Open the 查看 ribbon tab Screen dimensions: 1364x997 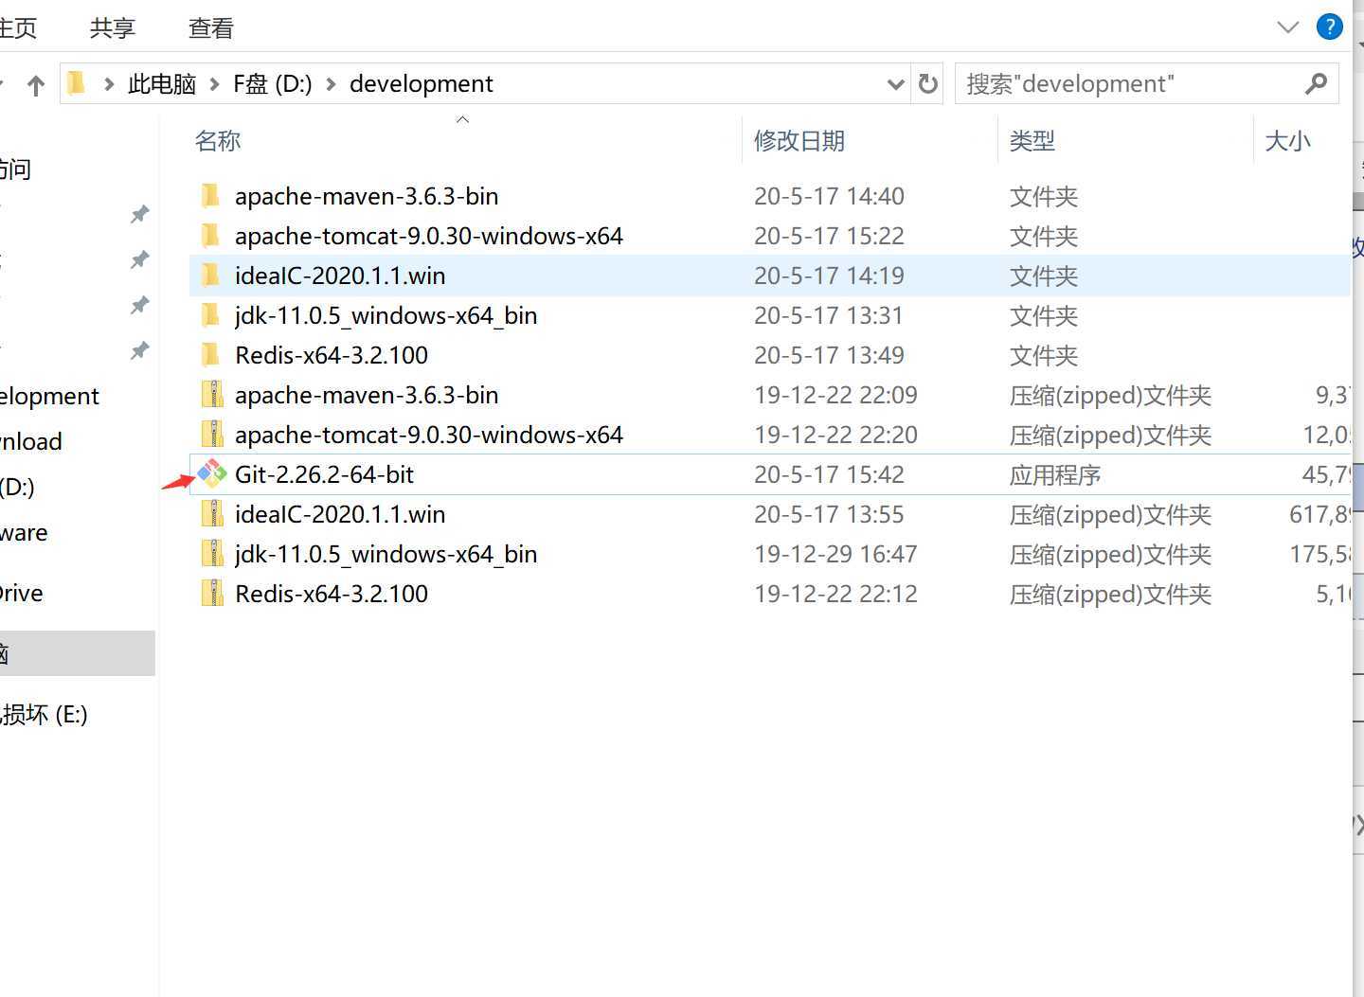pos(210,28)
